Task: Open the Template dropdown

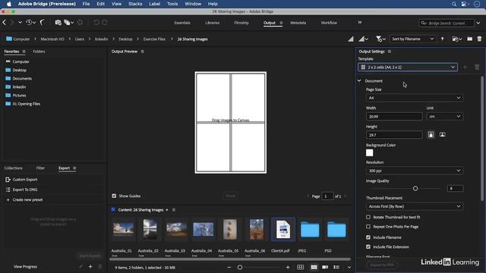Action: (x=408, y=67)
